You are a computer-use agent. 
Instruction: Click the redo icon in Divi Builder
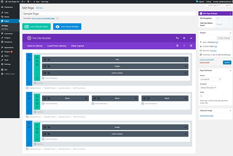pyautogui.click(x=184, y=46)
